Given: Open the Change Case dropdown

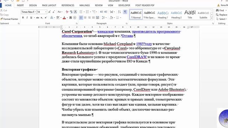Looking at the screenshot, I should pyautogui.click(x=60, y=12).
